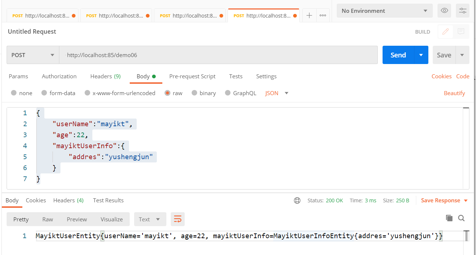Click the Beautify link
This screenshot has width=476, height=255.
454,93
